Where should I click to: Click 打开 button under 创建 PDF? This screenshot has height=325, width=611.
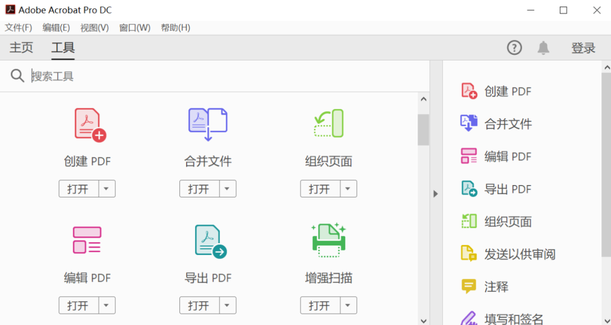tap(79, 189)
